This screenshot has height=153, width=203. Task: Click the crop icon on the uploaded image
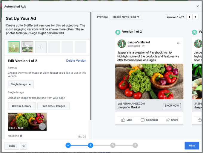42,126
